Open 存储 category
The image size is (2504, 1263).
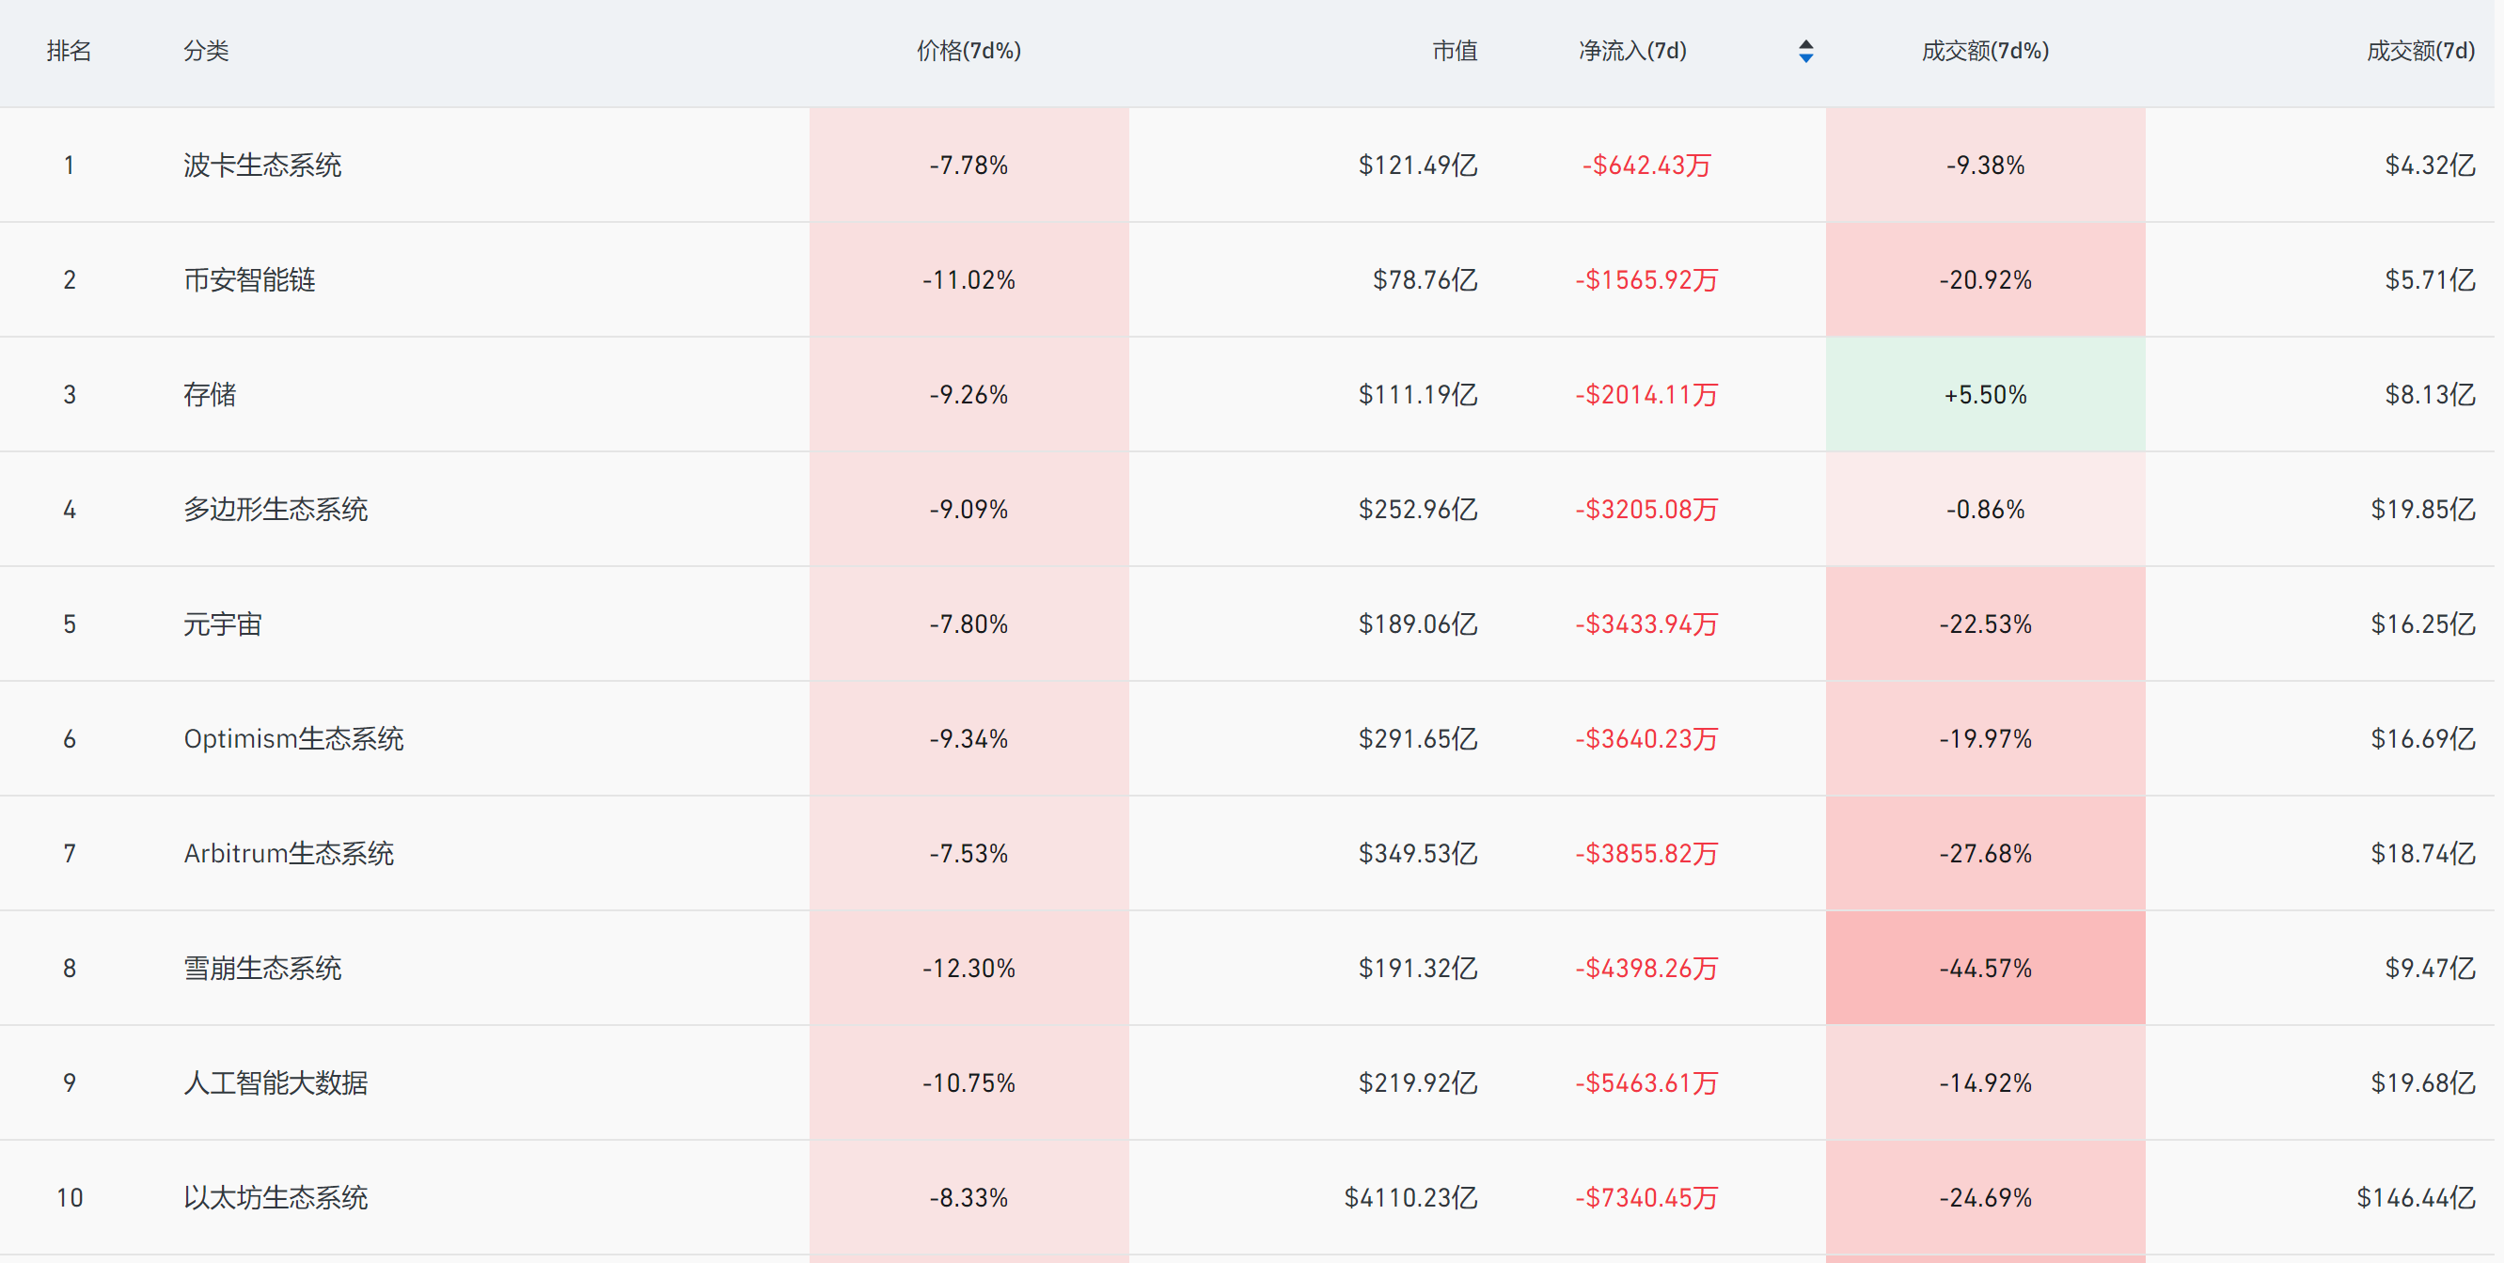coord(210,395)
